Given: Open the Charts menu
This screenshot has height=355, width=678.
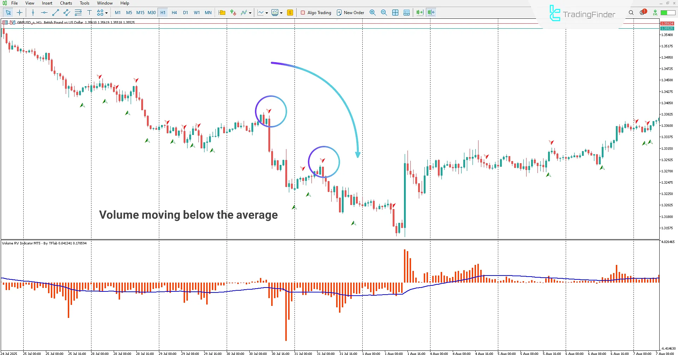Looking at the screenshot, I should 66,3.
